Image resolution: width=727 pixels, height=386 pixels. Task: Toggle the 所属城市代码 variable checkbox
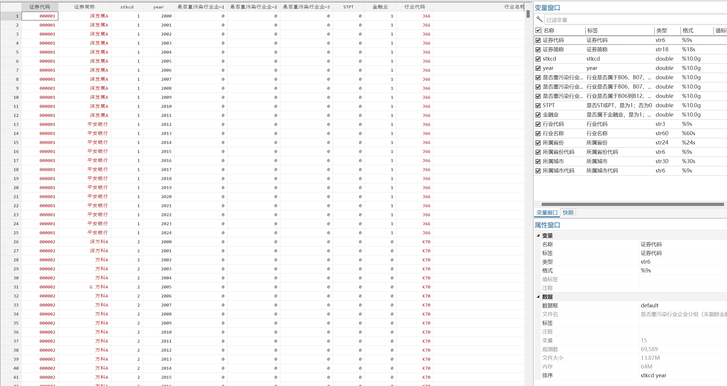538,171
